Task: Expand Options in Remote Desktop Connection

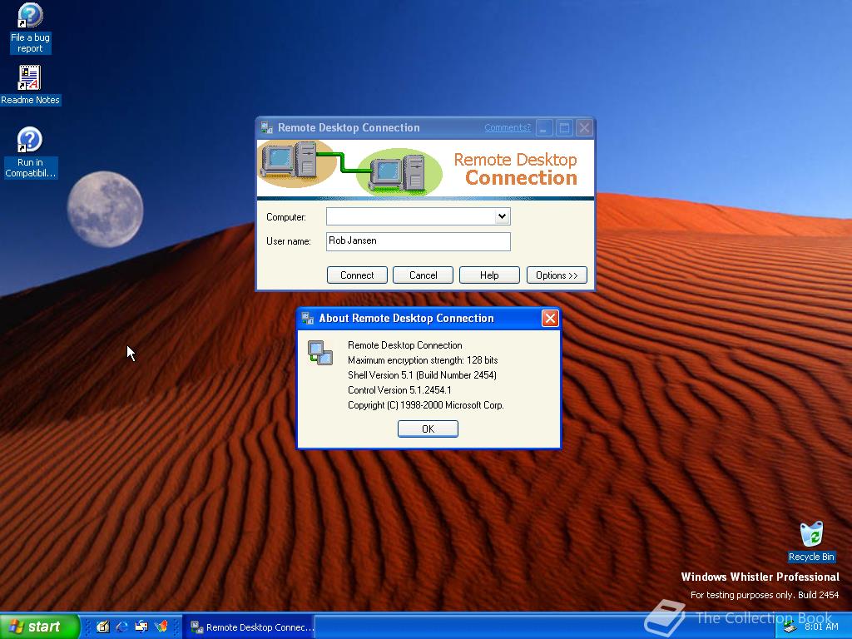Action: point(557,275)
